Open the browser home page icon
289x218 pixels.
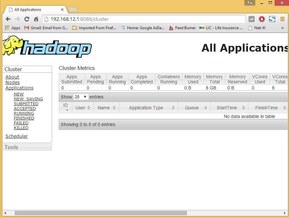[x=36, y=19]
